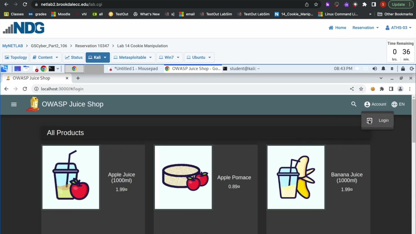Switch to the Untitled 1 Mousepad window
Viewport: 416px width, 234px height.
[x=134, y=69]
